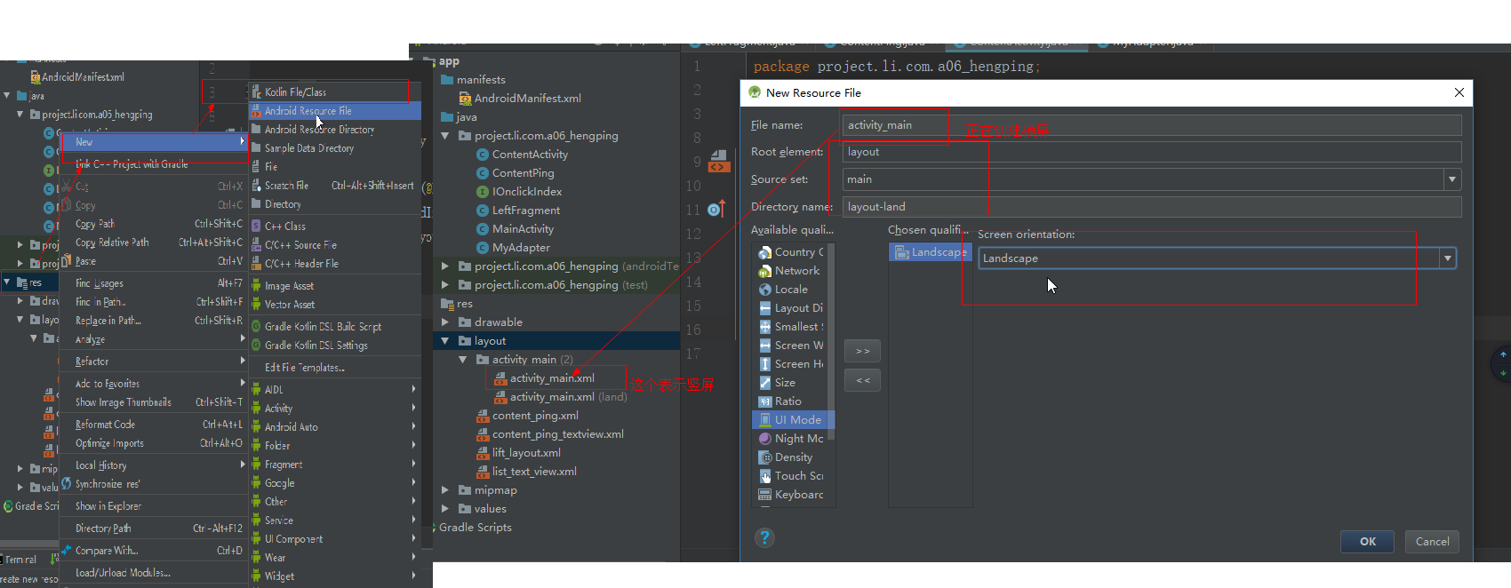Select UI Mode in available qualifiers
1511x588 pixels.
[x=793, y=420]
